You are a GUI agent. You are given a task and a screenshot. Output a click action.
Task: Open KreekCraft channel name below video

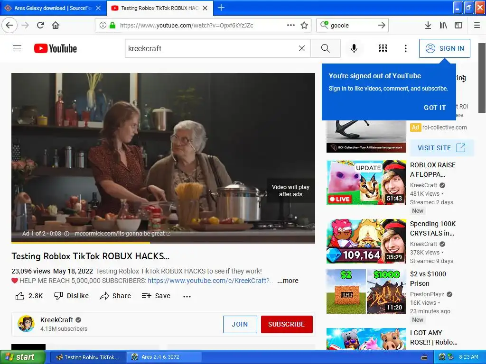(x=57, y=320)
